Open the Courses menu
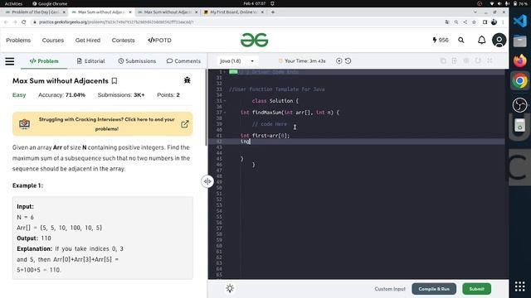The image size is (531, 298). [x=53, y=41]
